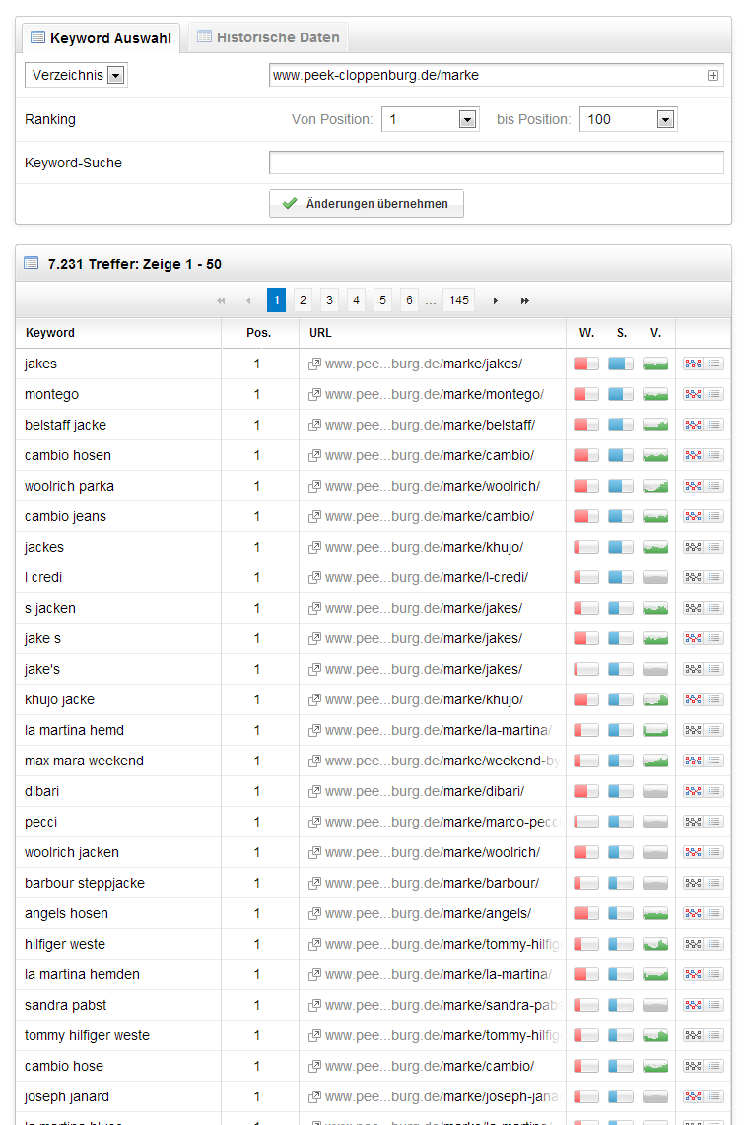Select the Keyword Auswahl tab
Screen dimensions: 748x1125
click(x=100, y=38)
